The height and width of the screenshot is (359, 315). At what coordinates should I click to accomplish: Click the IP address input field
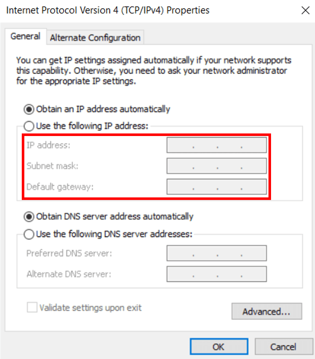tap(217, 145)
